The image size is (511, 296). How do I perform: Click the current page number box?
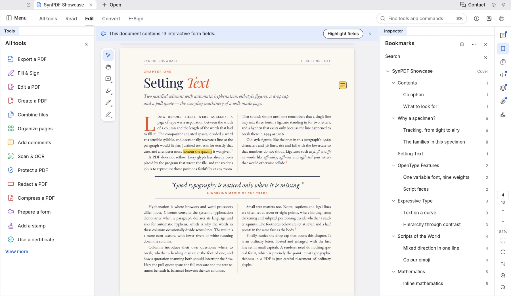503,195
